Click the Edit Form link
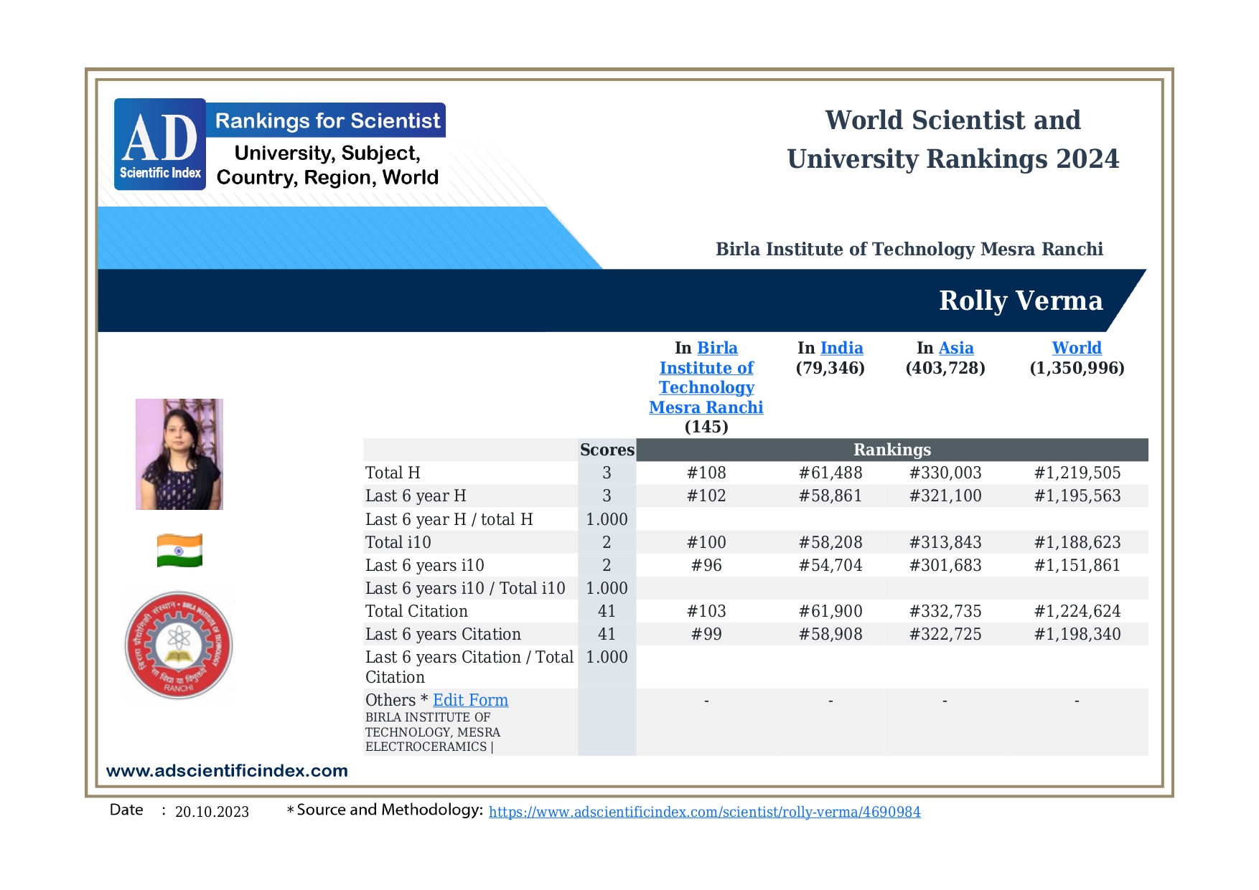The width and height of the screenshot is (1259, 890). [x=470, y=700]
